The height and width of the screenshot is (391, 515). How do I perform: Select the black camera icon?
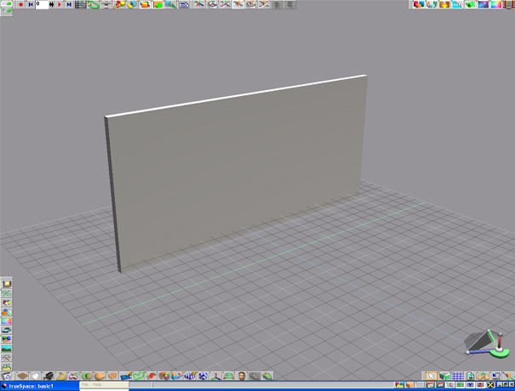[x=49, y=376]
